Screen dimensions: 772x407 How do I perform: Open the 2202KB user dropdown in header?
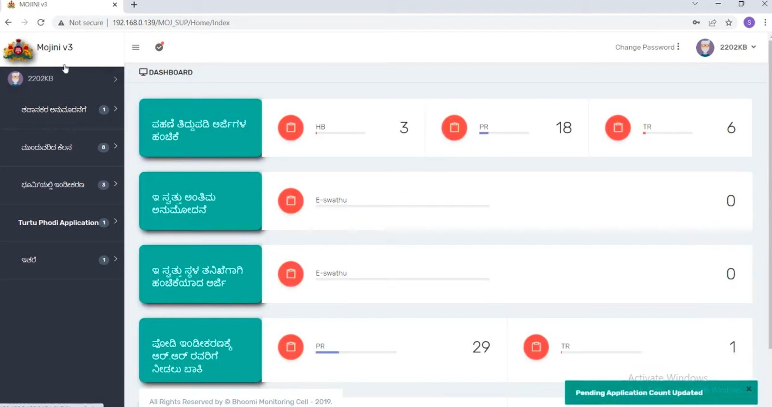point(726,47)
